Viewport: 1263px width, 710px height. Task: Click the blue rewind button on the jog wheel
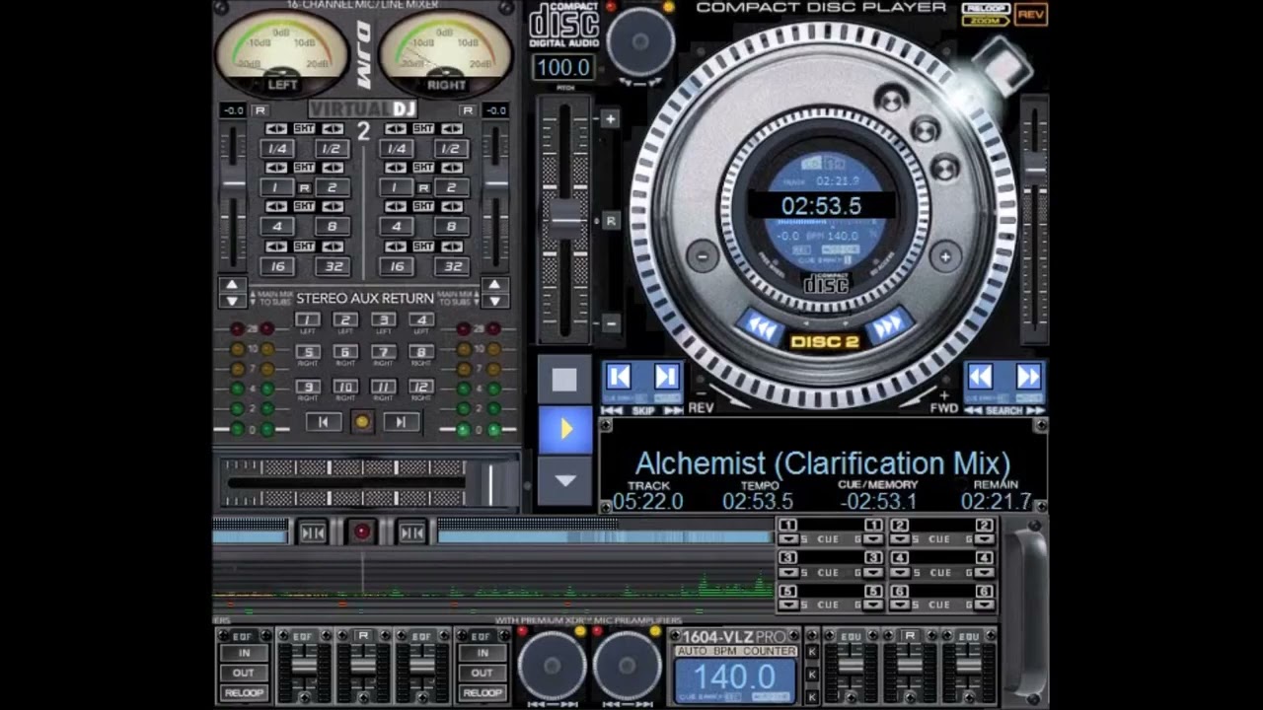tap(761, 326)
